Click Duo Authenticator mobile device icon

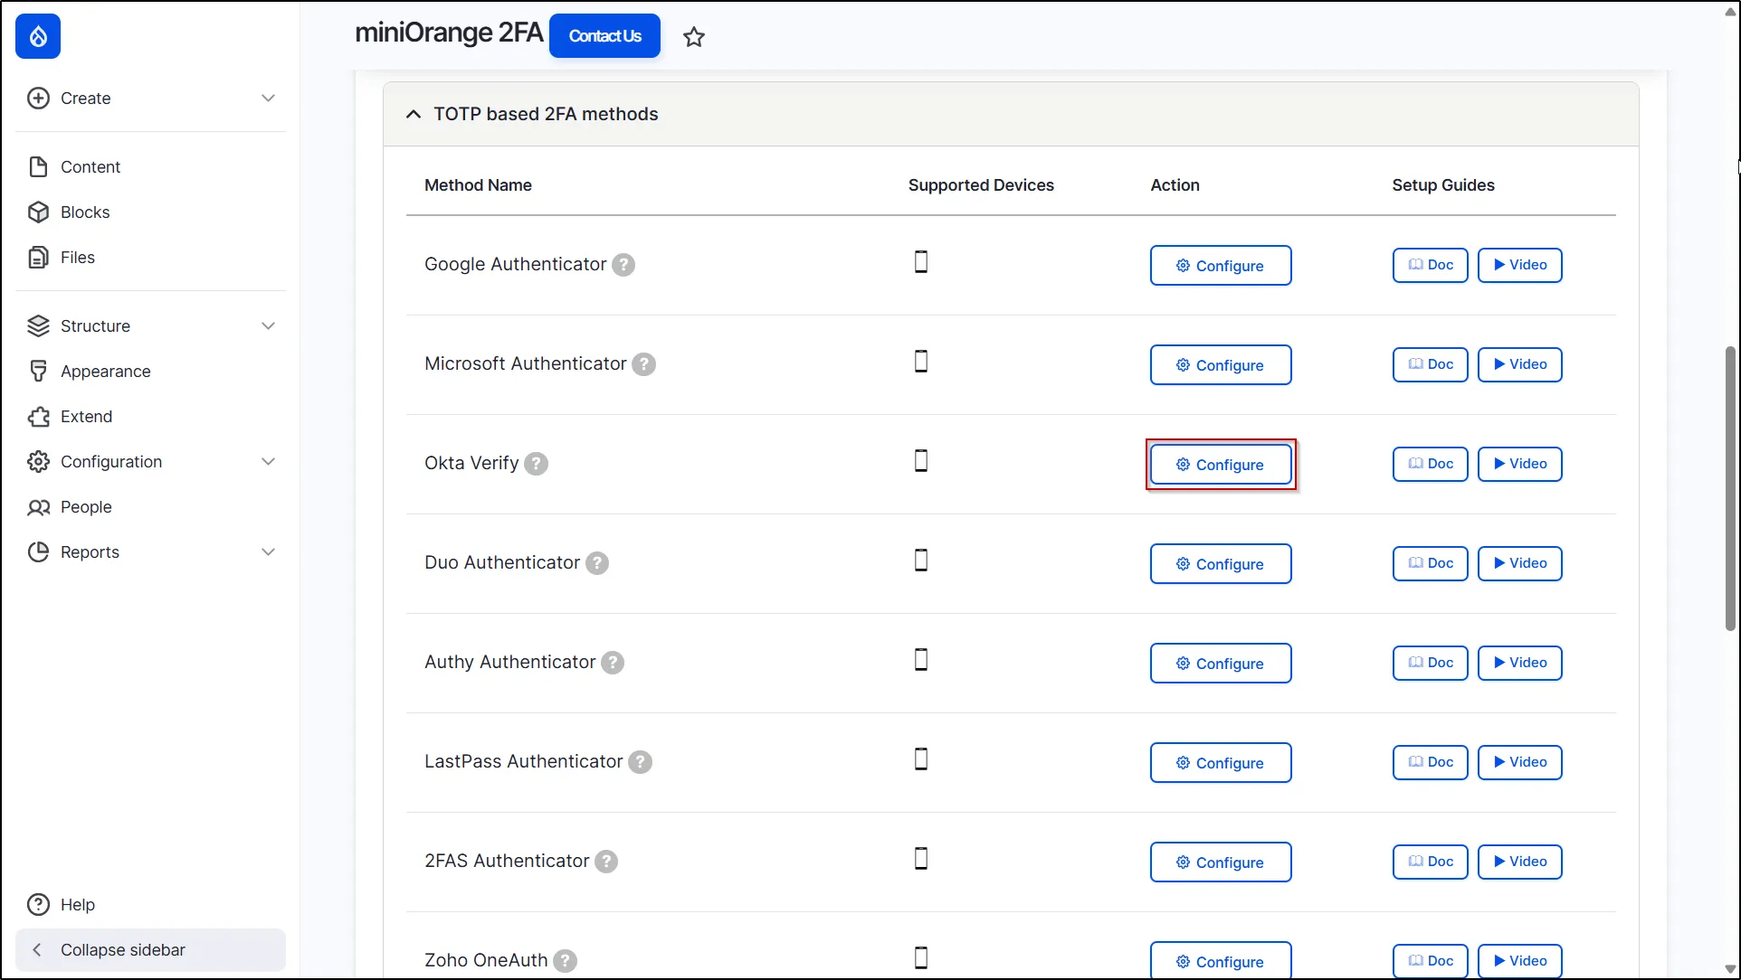[x=921, y=560]
